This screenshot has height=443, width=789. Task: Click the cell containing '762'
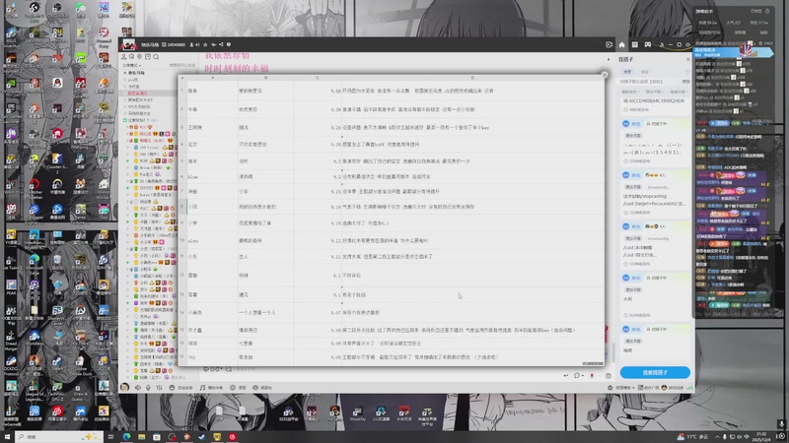212,357
